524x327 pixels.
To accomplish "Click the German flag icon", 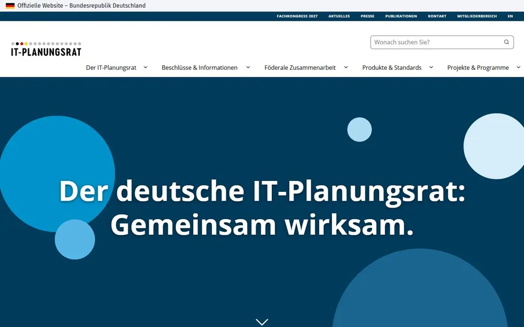I will pos(10,5).
